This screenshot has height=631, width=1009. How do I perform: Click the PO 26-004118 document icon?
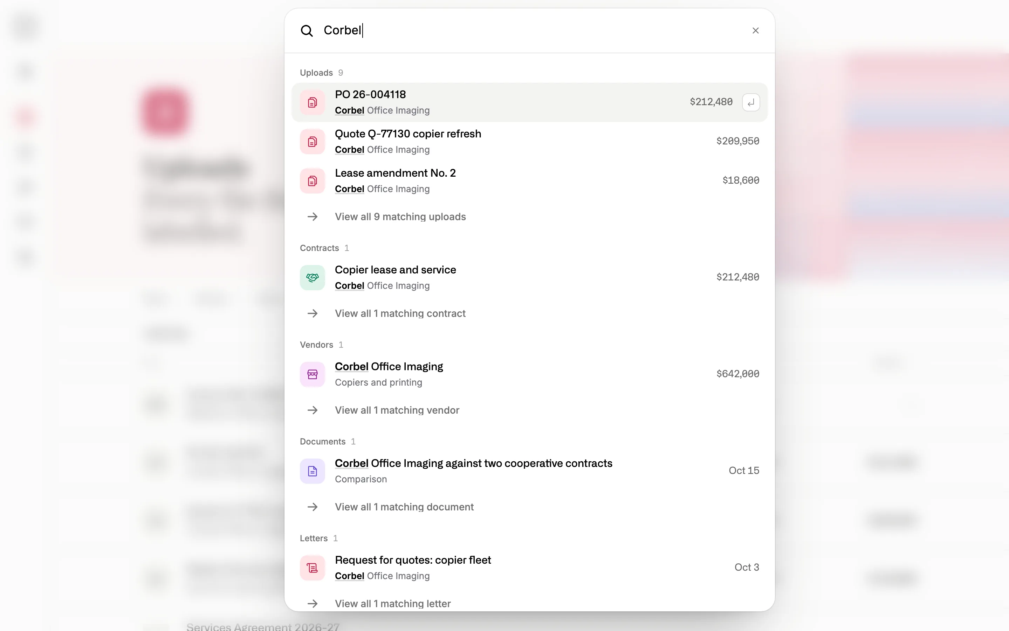coord(312,102)
